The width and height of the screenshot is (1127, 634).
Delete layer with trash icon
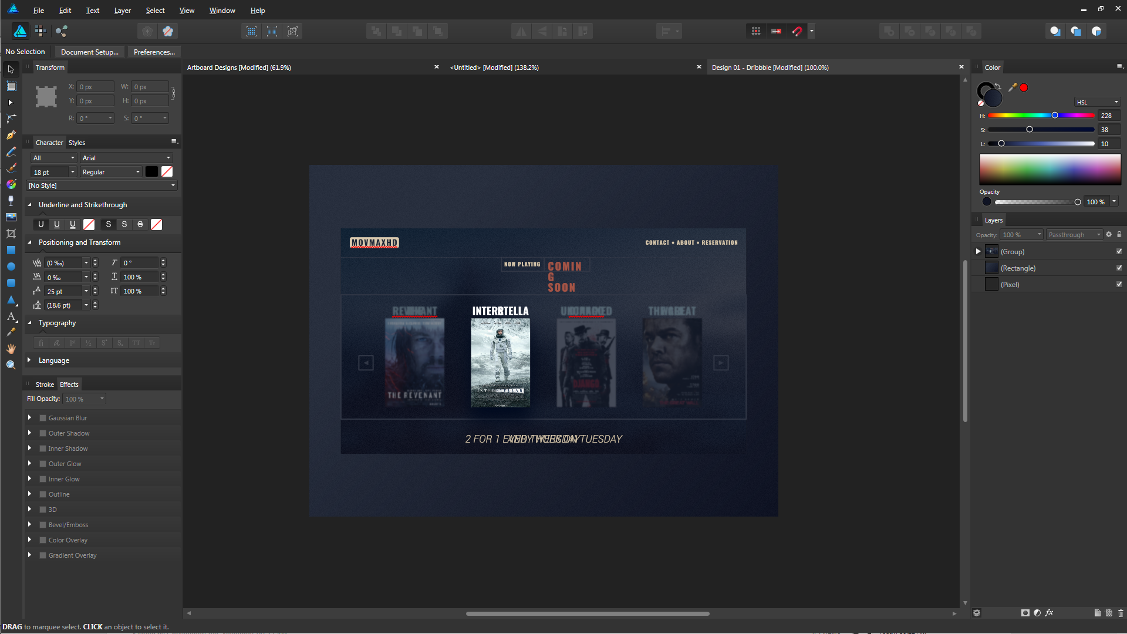pyautogui.click(x=1120, y=613)
